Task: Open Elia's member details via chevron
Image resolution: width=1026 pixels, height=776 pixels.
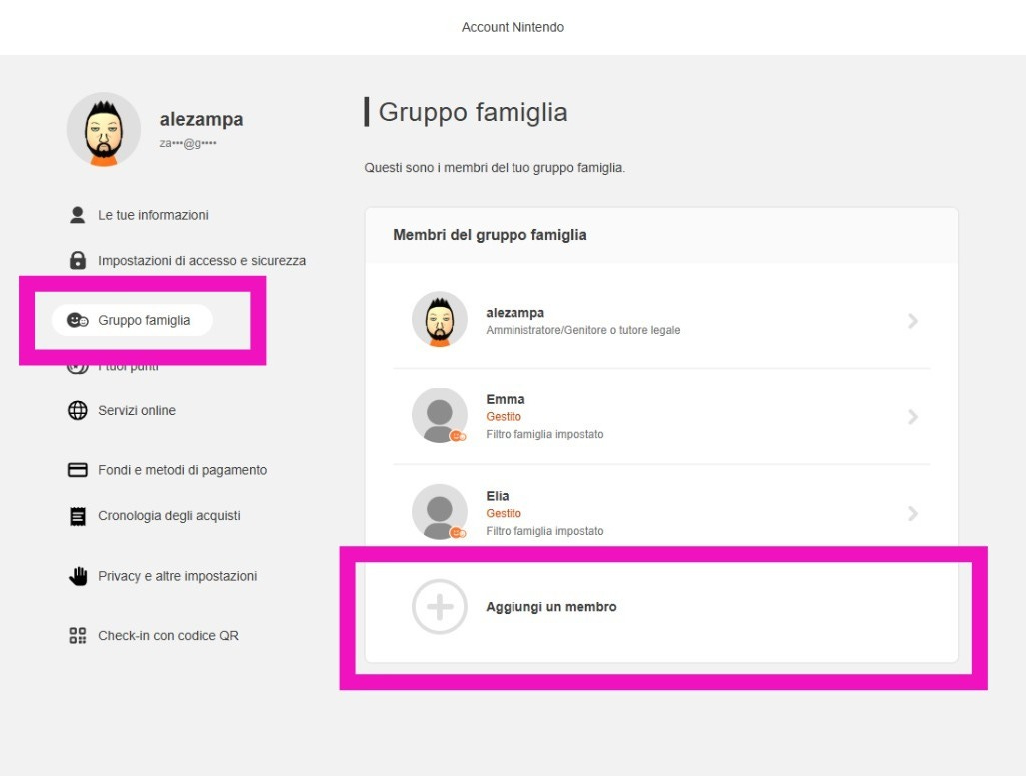Action: [x=913, y=514]
